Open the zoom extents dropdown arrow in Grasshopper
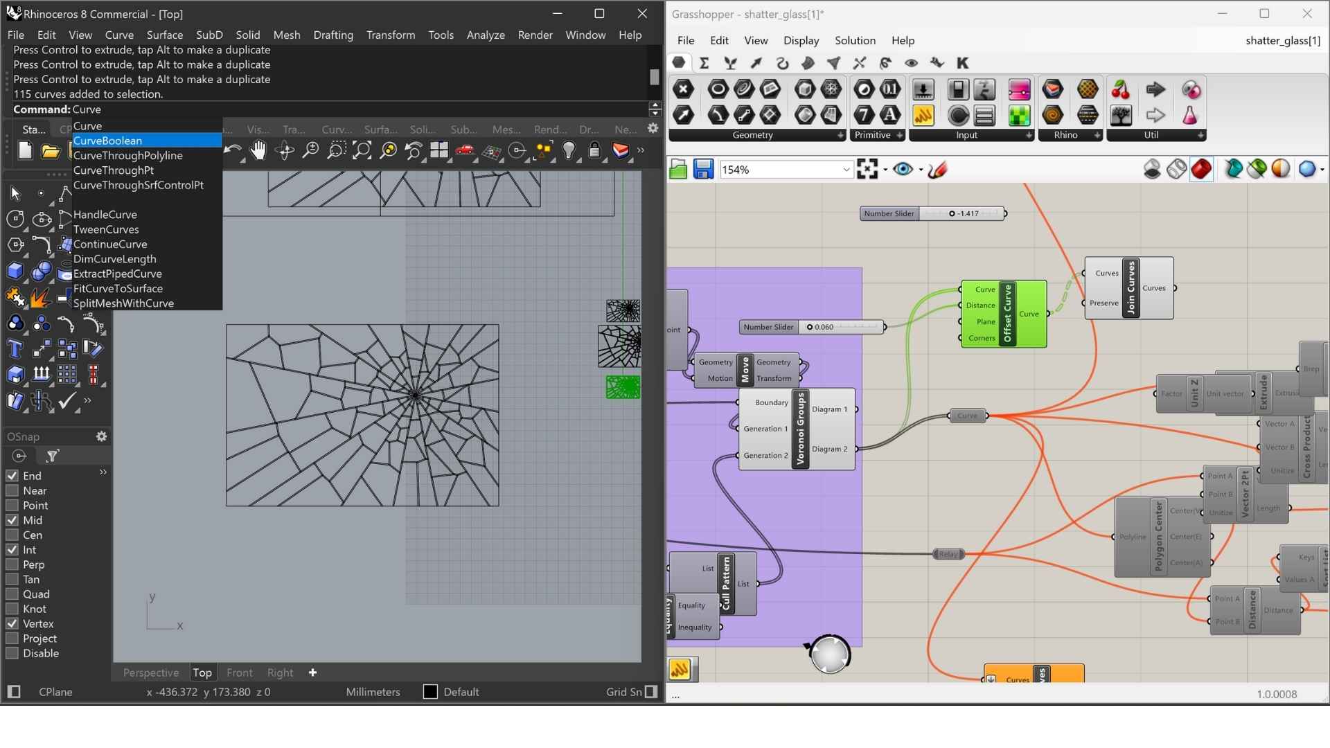 click(x=885, y=170)
